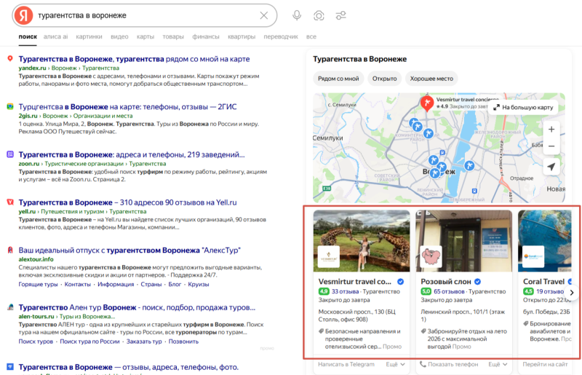The image size is (582, 375).
Task: Open Vesmirtur giraffe photo thumbnail
Action: tap(362, 241)
